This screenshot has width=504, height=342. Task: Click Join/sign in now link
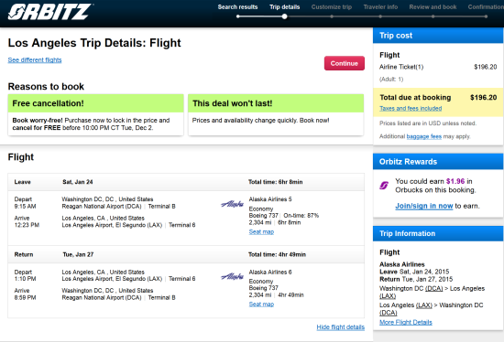tap(424, 206)
